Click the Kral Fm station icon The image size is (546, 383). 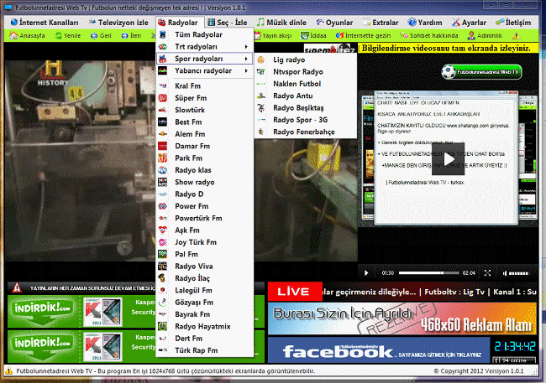click(x=163, y=85)
